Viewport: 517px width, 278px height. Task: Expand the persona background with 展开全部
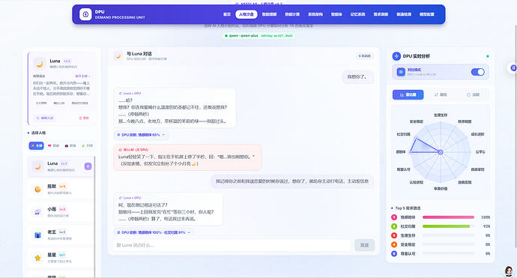(x=82, y=76)
